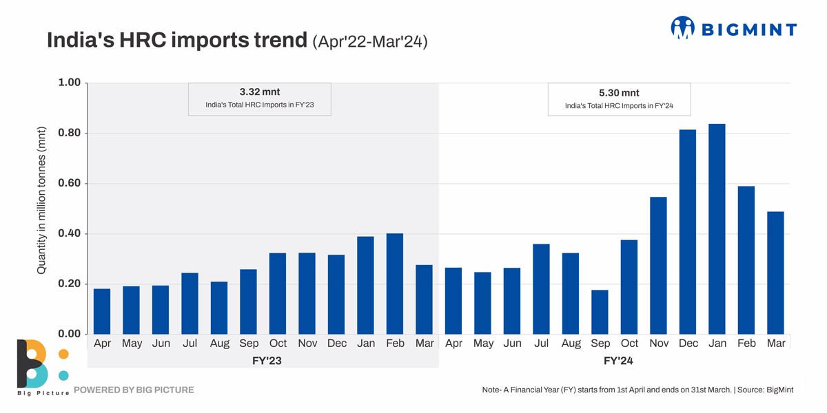This screenshot has width=827, height=413.
Task: Click the y-axis title 'Quantity in million tonnes'
Action: click(x=41, y=201)
